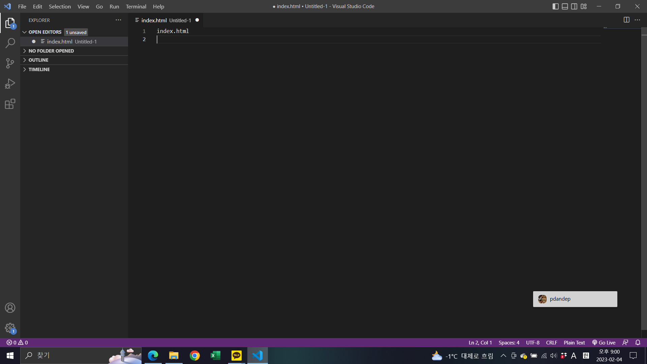The image size is (647, 364).
Task: Open the Source Control view
Action: [10, 63]
